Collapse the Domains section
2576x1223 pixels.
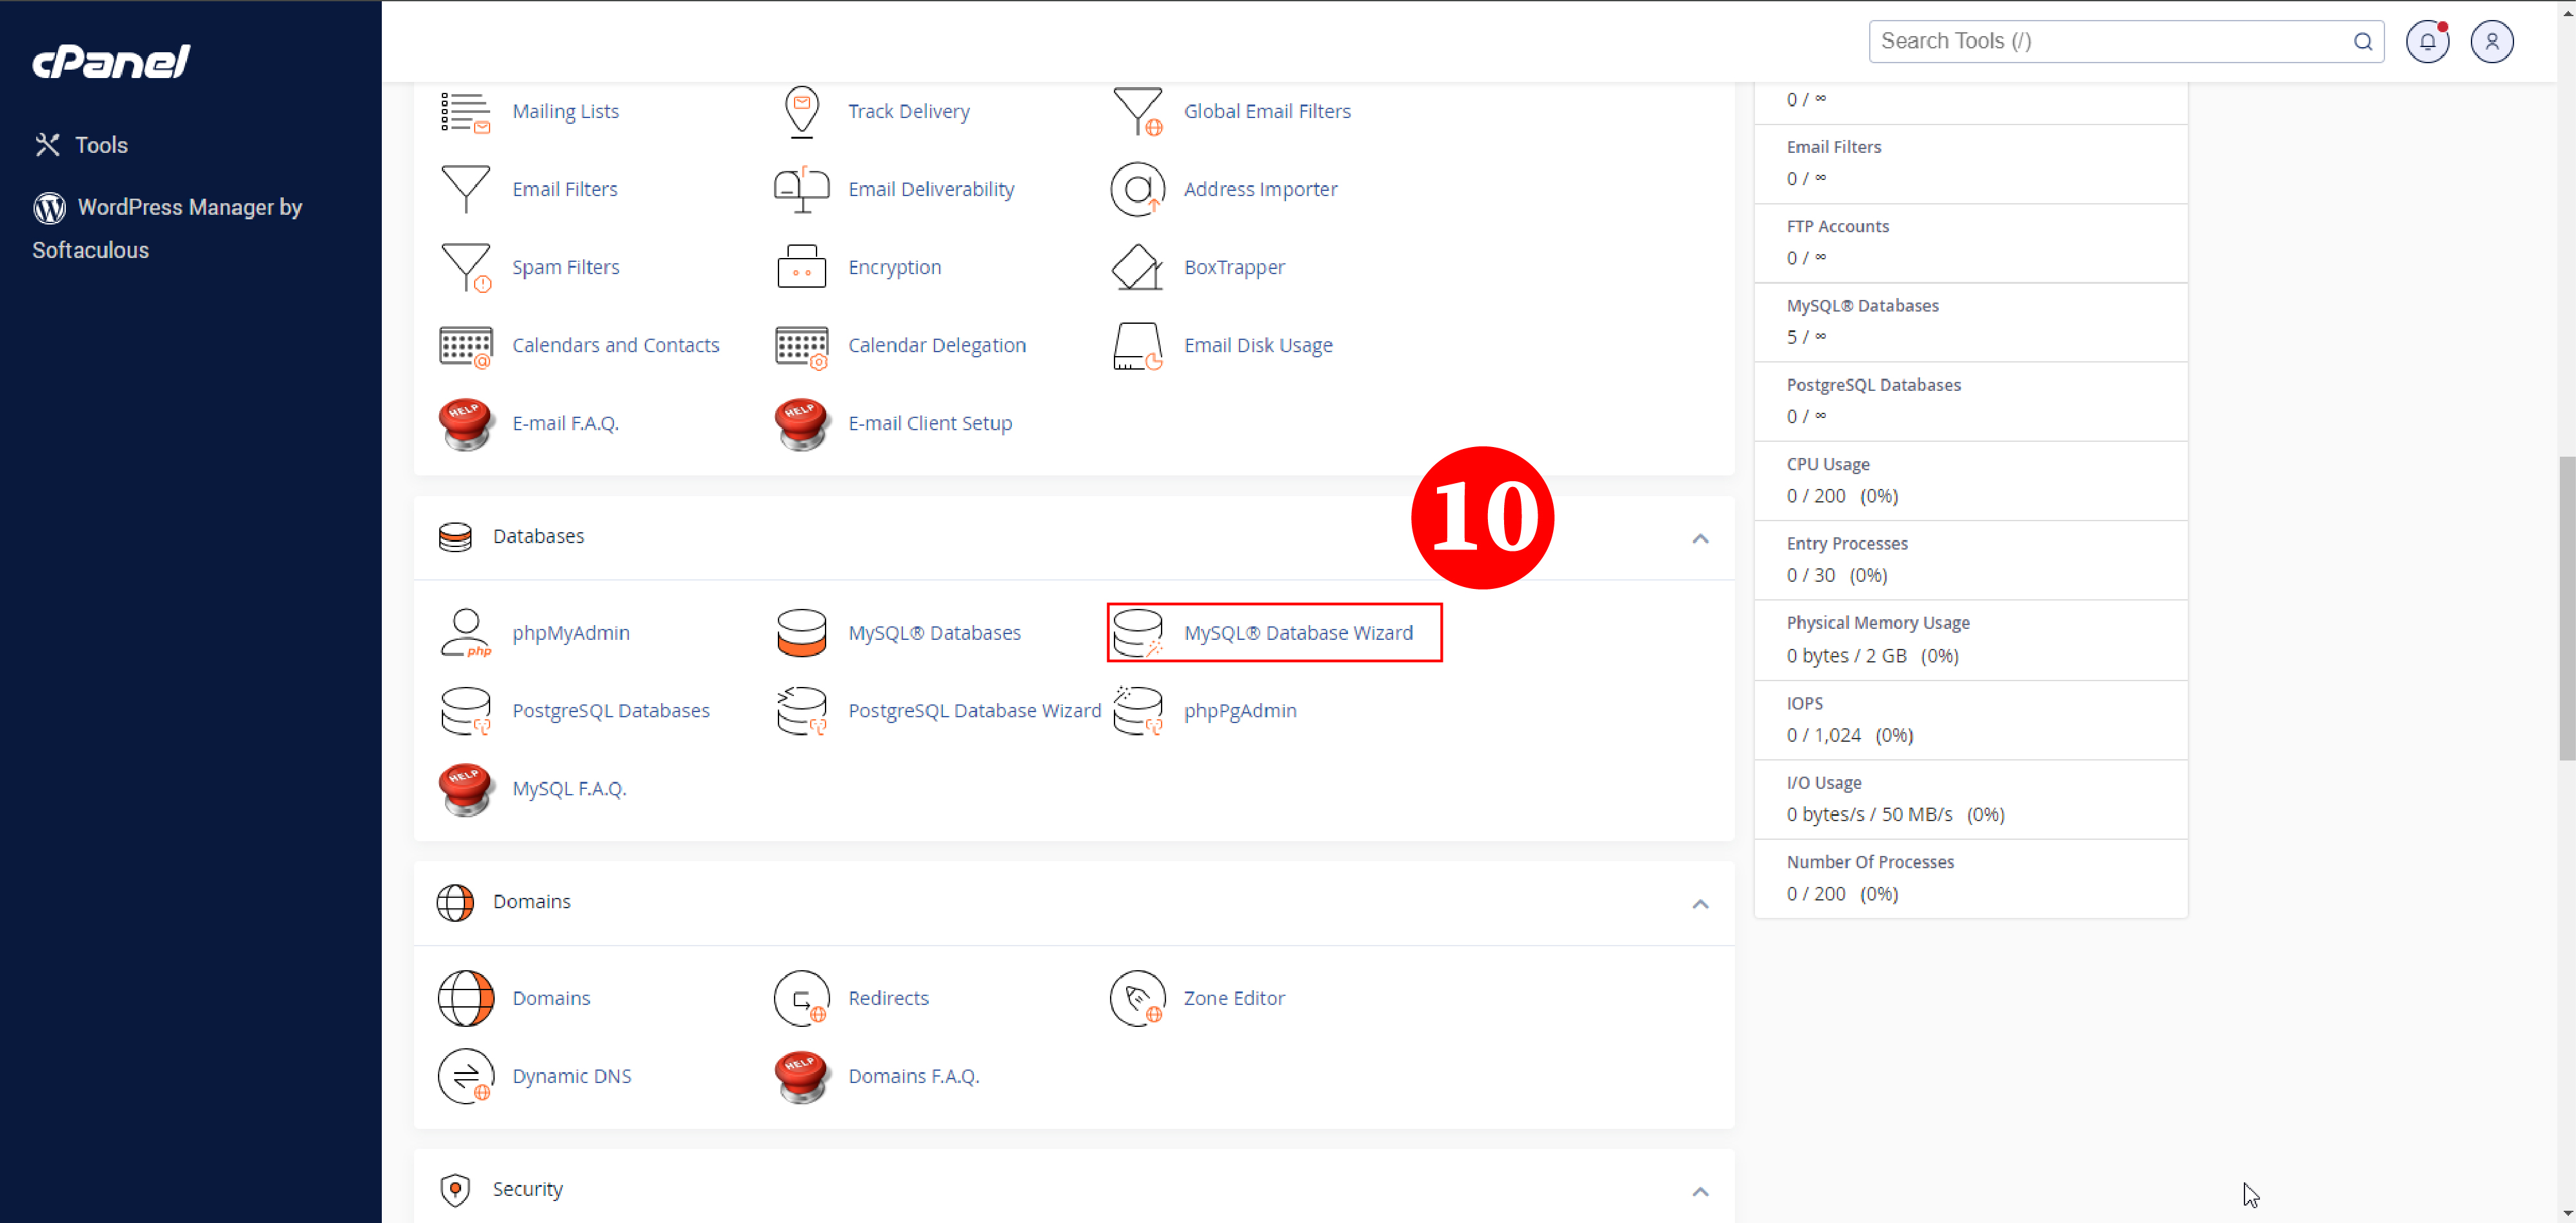[1700, 902]
